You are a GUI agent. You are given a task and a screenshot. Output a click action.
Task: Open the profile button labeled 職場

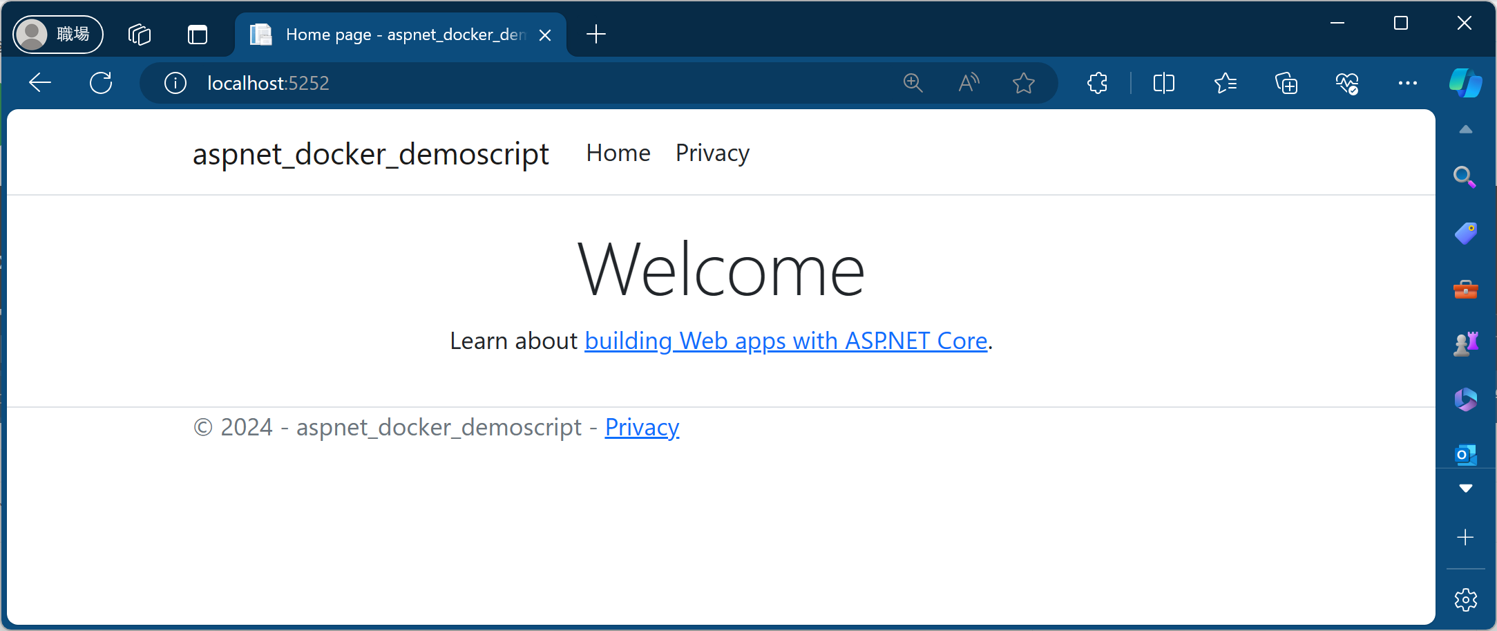(58, 34)
